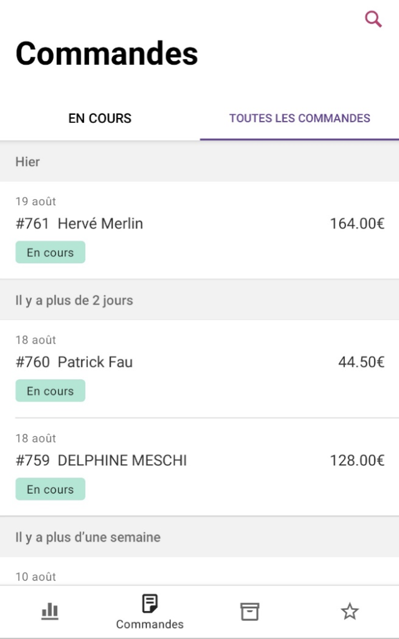Open the archive box tab

[249, 612]
